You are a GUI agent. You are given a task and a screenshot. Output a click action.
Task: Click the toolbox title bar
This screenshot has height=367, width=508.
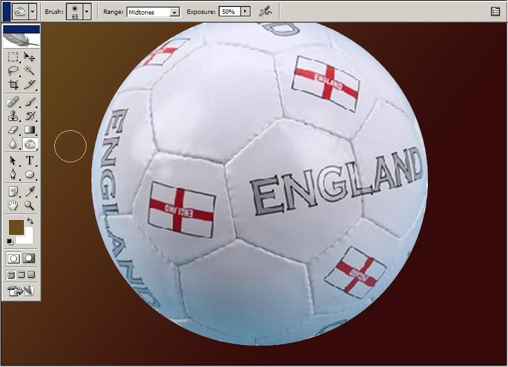tap(21, 29)
